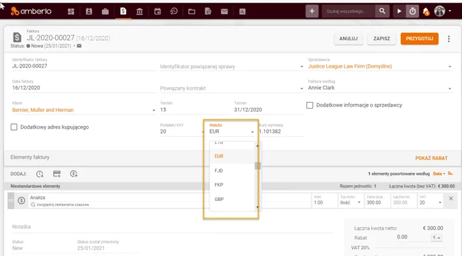Click the PRZYGOTUJ button
This screenshot has width=462, height=256.
coord(419,39)
